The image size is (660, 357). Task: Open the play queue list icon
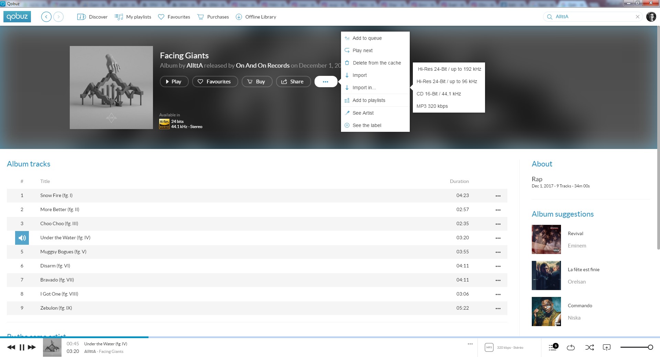pos(553,347)
